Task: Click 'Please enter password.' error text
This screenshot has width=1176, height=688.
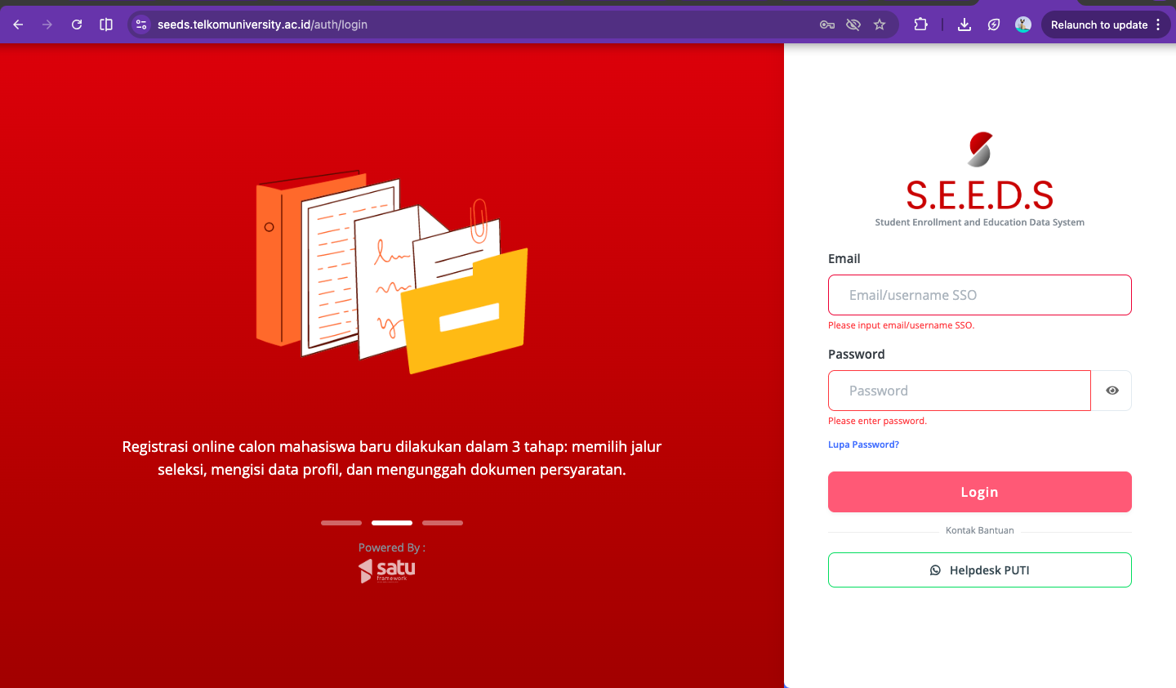Action: point(877,421)
